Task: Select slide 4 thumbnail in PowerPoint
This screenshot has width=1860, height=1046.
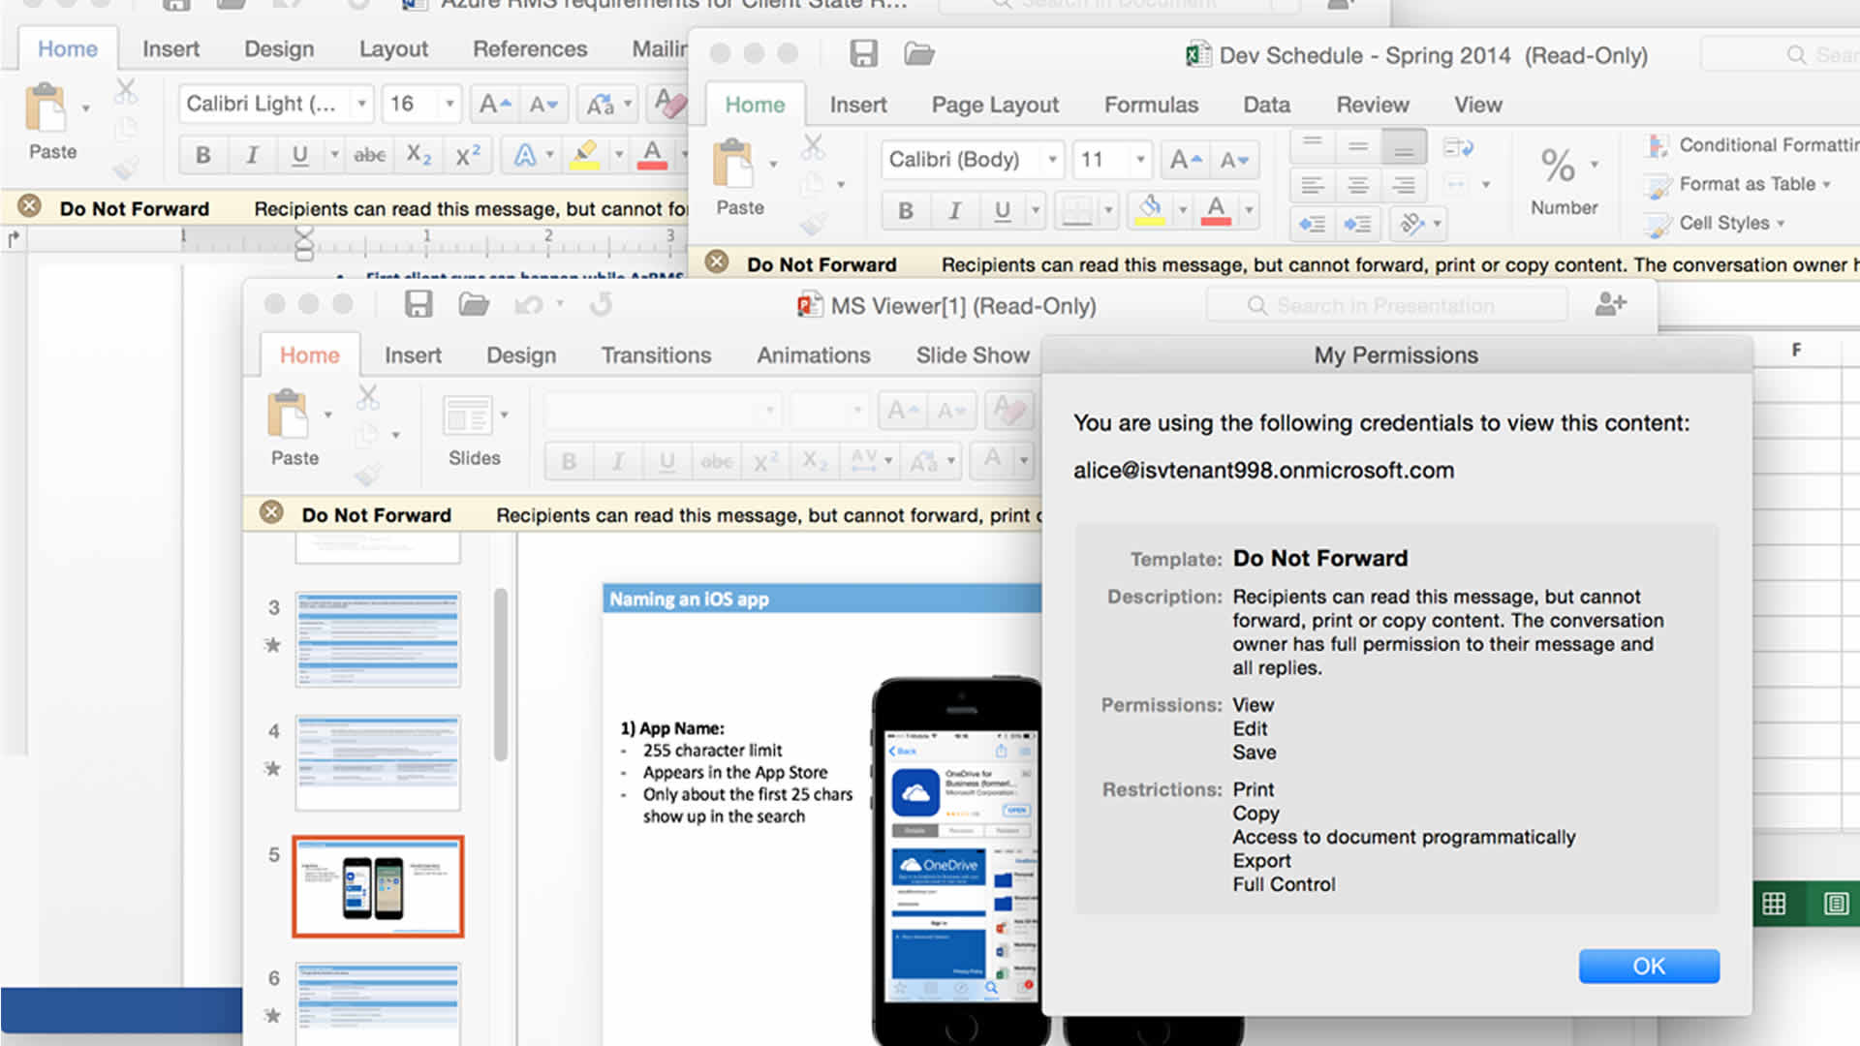Action: (378, 763)
